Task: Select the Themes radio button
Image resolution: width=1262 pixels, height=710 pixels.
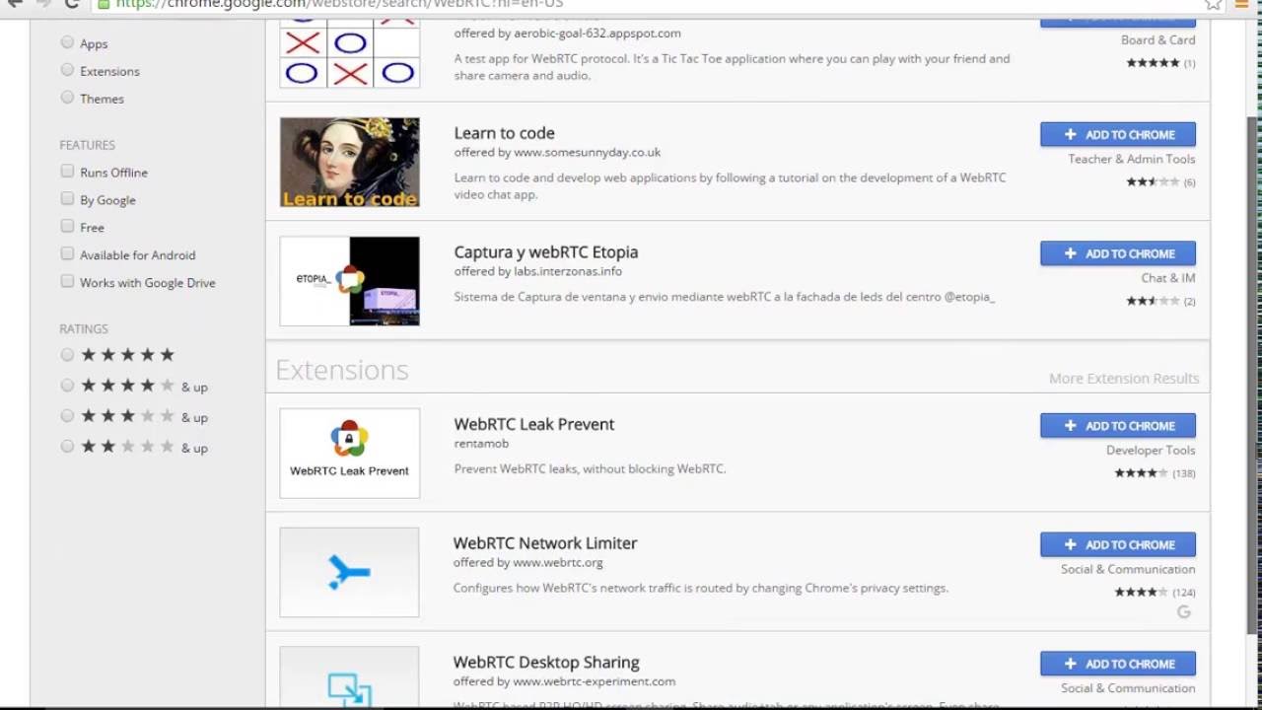Action: [67, 98]
